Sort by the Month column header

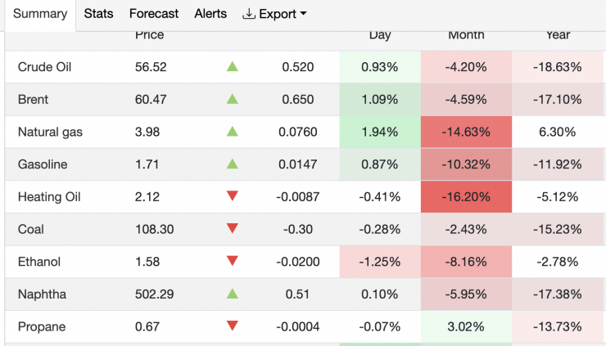point(466,35)
